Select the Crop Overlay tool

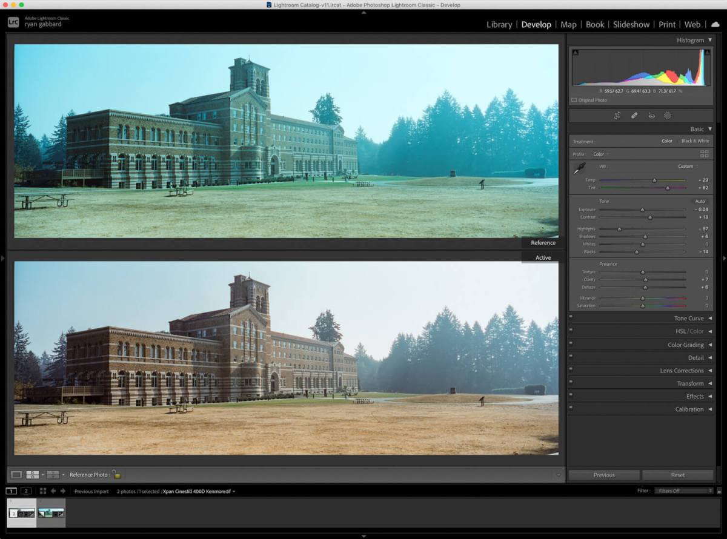(x=618, y=115)
